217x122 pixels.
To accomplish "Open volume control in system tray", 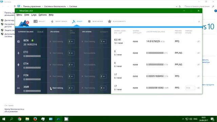I will [x=191, y=119].
